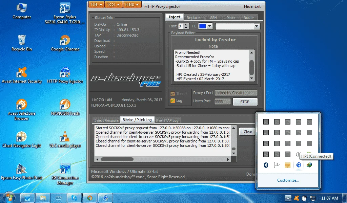Switch to Chrome in the taskbar

pyautogui.click(x=89, y=198)
